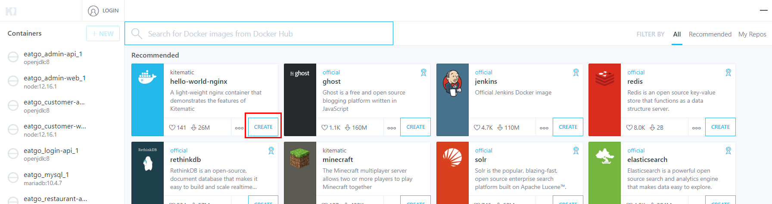Open the rethinkdb title
This screenshot has height=204, width=772.
[x=186, y=160]
